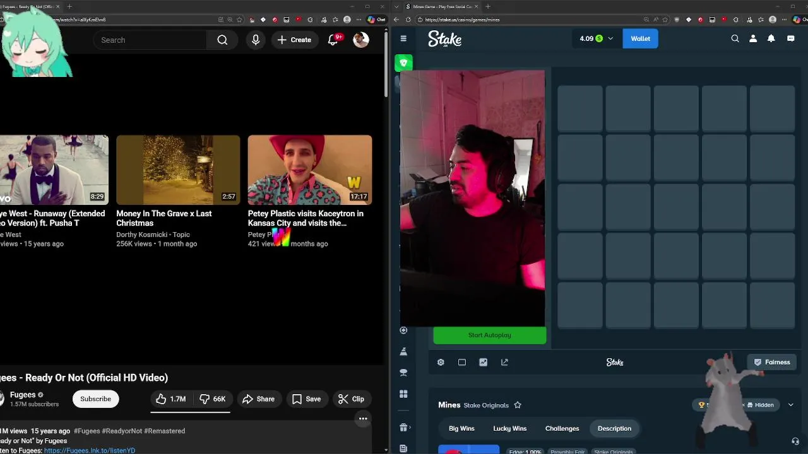Open the YouTube account avatar menu
Screen dimensions: 808x454
point(361,40)
